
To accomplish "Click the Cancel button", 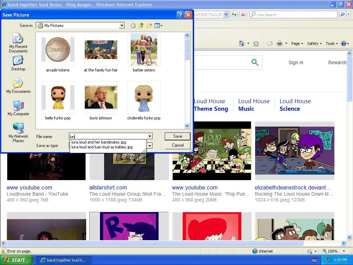I will pyautogui.click(x=178, y=145).
